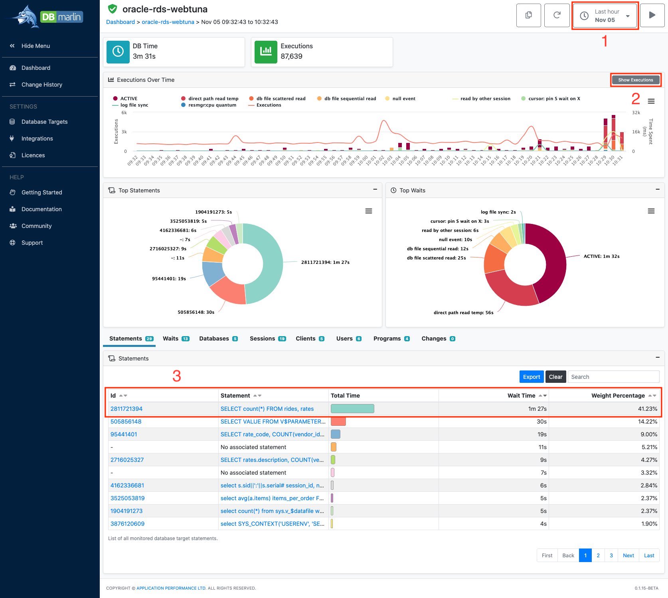Open Change History in sidebar

(42, 85)
